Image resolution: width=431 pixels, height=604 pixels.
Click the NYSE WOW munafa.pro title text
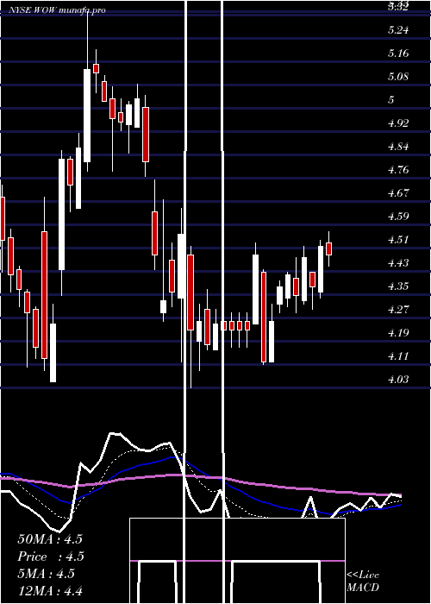click(x=58, y=10)
